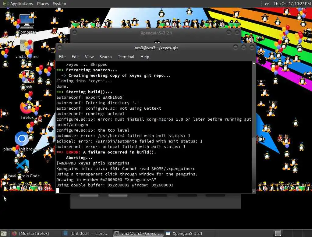Click the en keyboard layout indicator
The width and height of the screenshot is (312, 237).
tap(267, 4)
